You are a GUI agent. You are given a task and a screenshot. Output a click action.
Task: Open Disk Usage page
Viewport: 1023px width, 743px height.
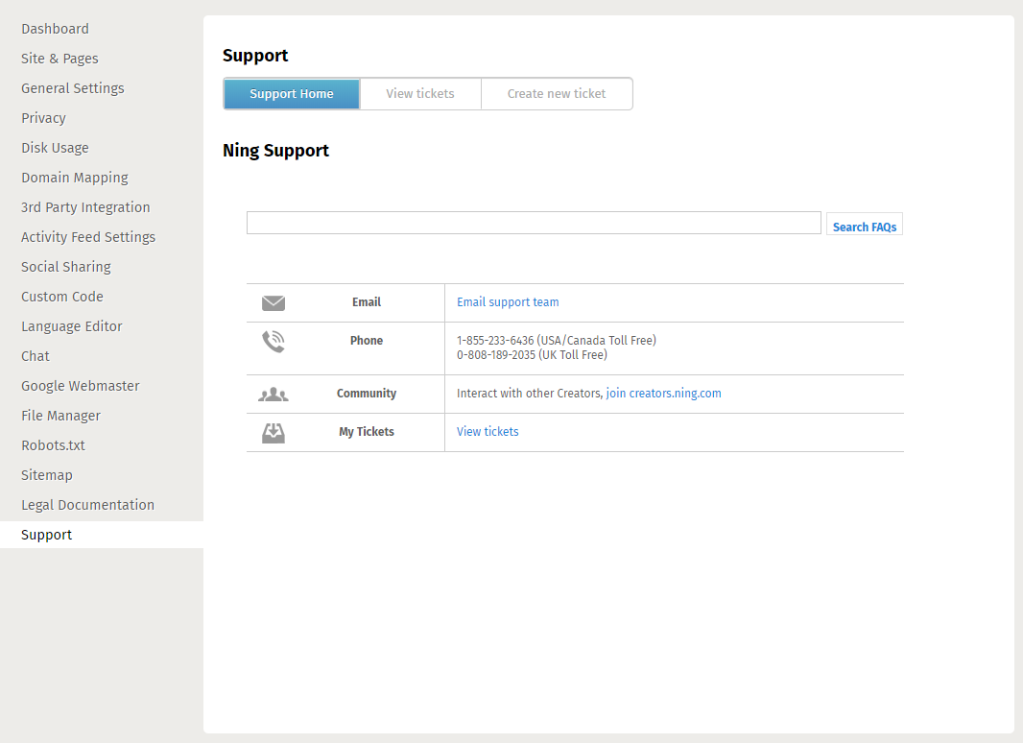click(55, 148)
